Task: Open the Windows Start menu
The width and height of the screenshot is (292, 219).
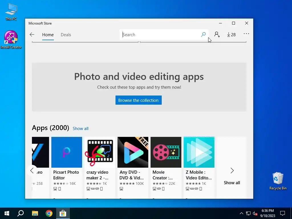Action: point(7,213)
